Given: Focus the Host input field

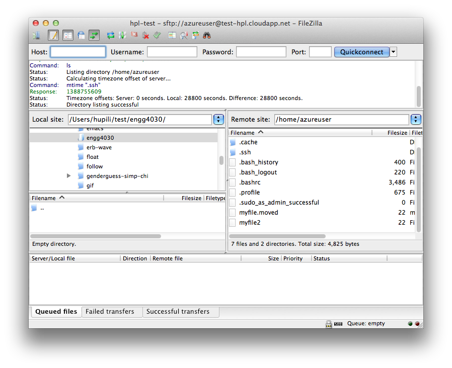Looking at the screenshot, I should (x=78, y=52).
